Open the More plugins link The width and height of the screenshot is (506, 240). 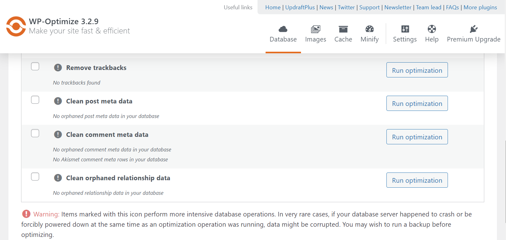[480, 7]
